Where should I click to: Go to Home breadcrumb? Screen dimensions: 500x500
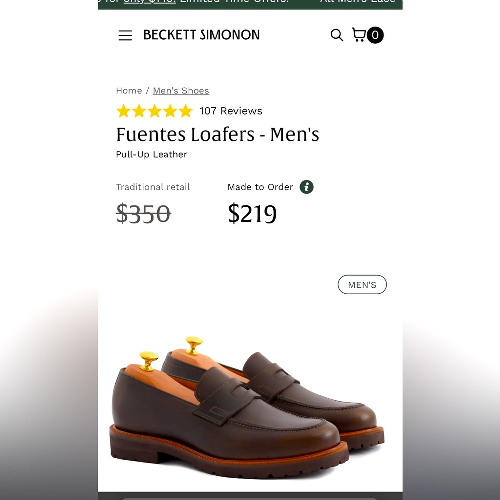129,91
